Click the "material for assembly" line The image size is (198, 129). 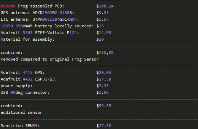27,39
